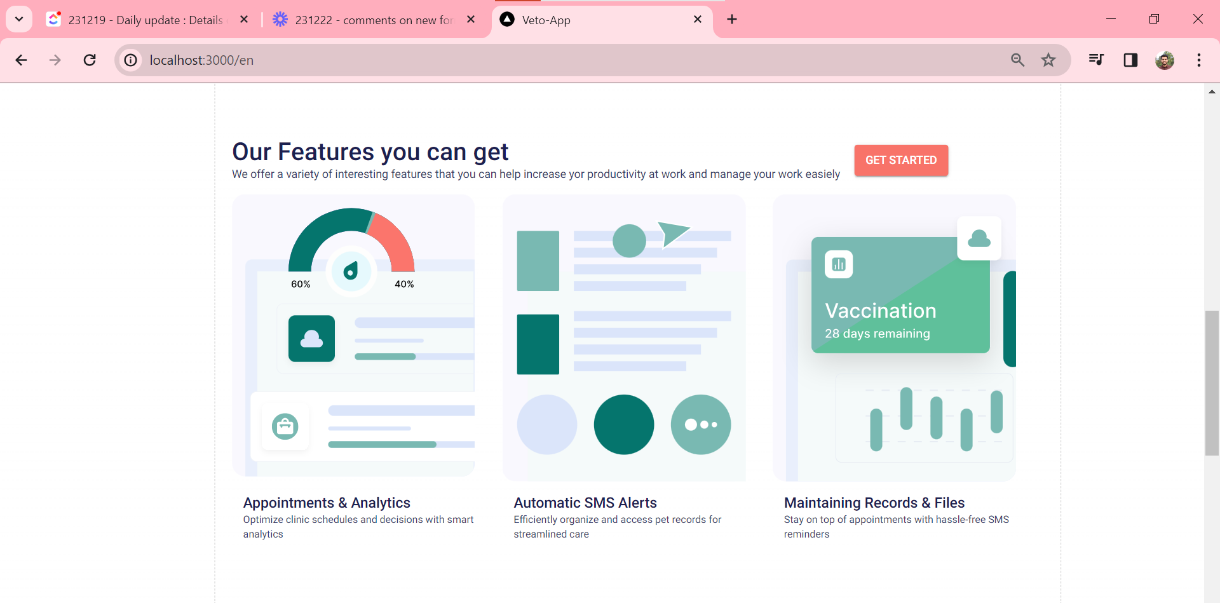
Task: Bookmark this page with the star icon
Action: [1048, 60]
